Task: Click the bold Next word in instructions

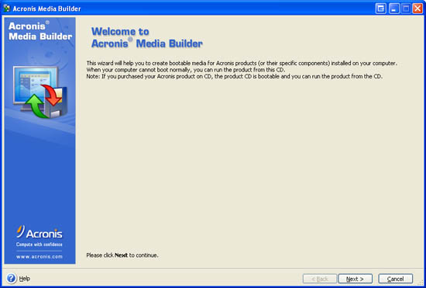Action: [121, 255]
